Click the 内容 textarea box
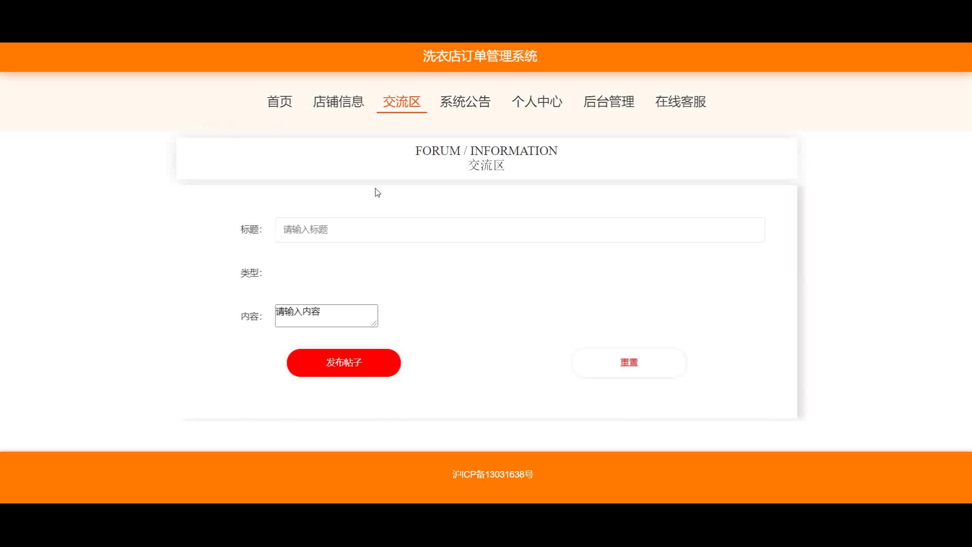This screenshot has height=547, width=972. point(327,316)
